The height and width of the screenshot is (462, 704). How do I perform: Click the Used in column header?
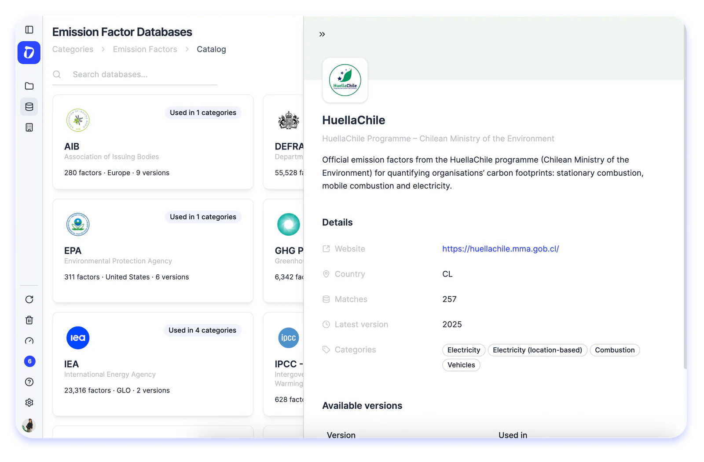point(513,435)
